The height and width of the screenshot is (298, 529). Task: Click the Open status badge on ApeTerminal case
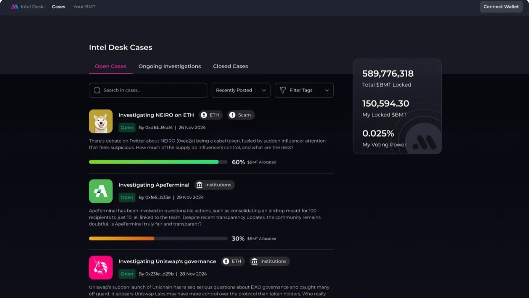coord(127,197)
